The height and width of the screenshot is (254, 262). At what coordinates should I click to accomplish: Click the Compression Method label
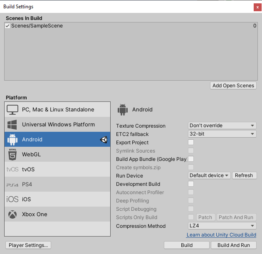click(141, 226)
